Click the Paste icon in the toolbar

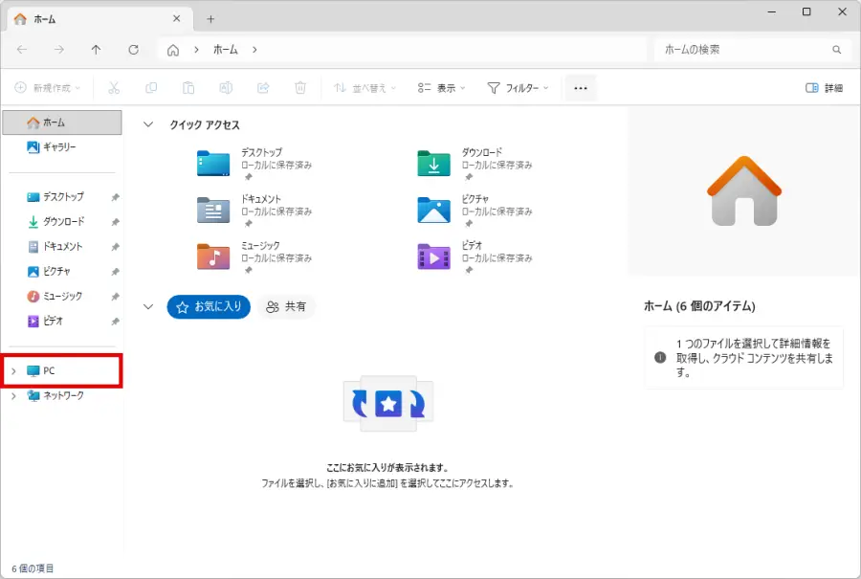point(188,87)
